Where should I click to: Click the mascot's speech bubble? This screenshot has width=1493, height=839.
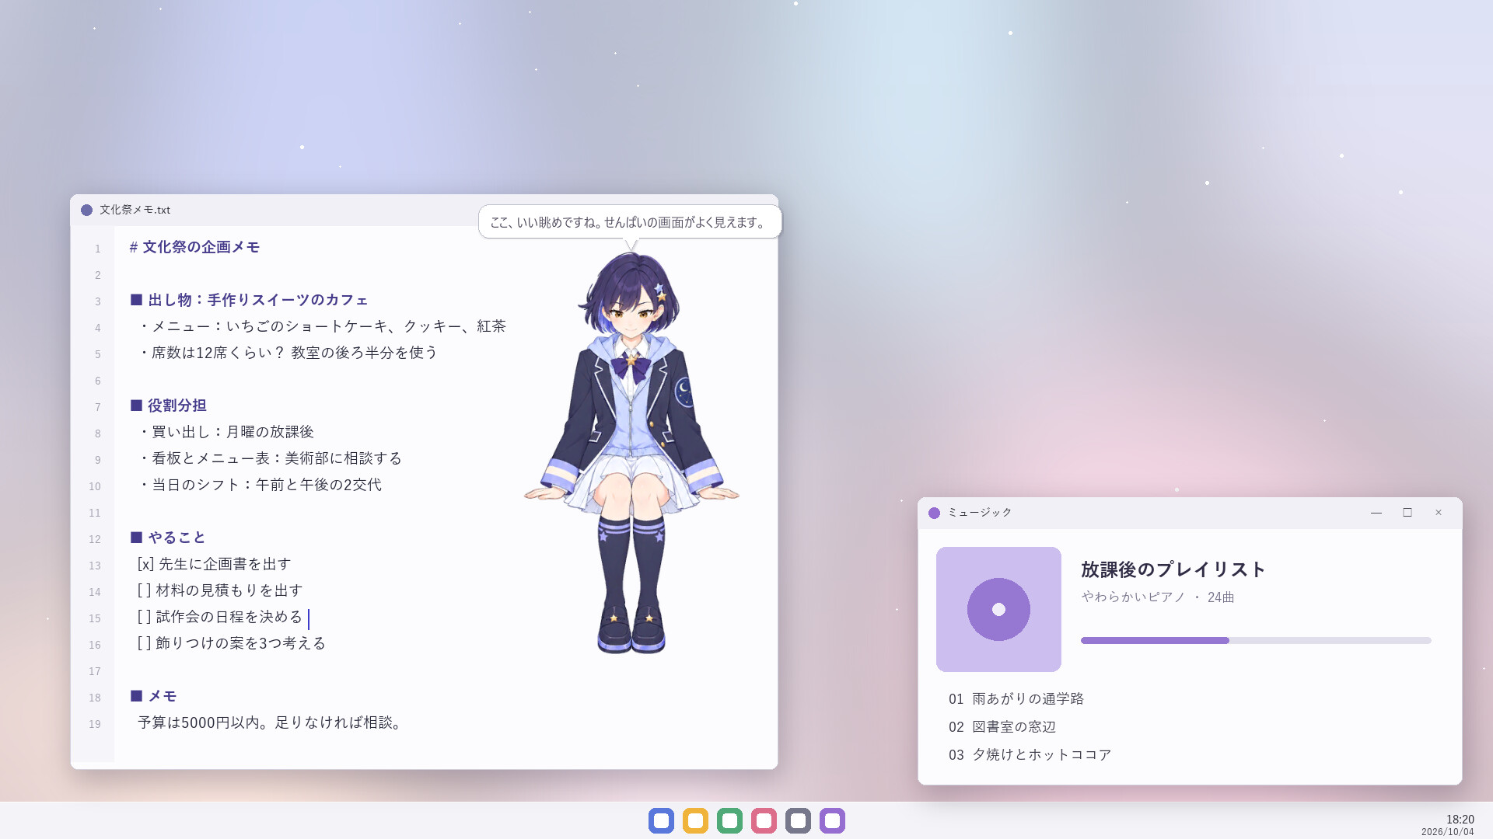point(630,222)
